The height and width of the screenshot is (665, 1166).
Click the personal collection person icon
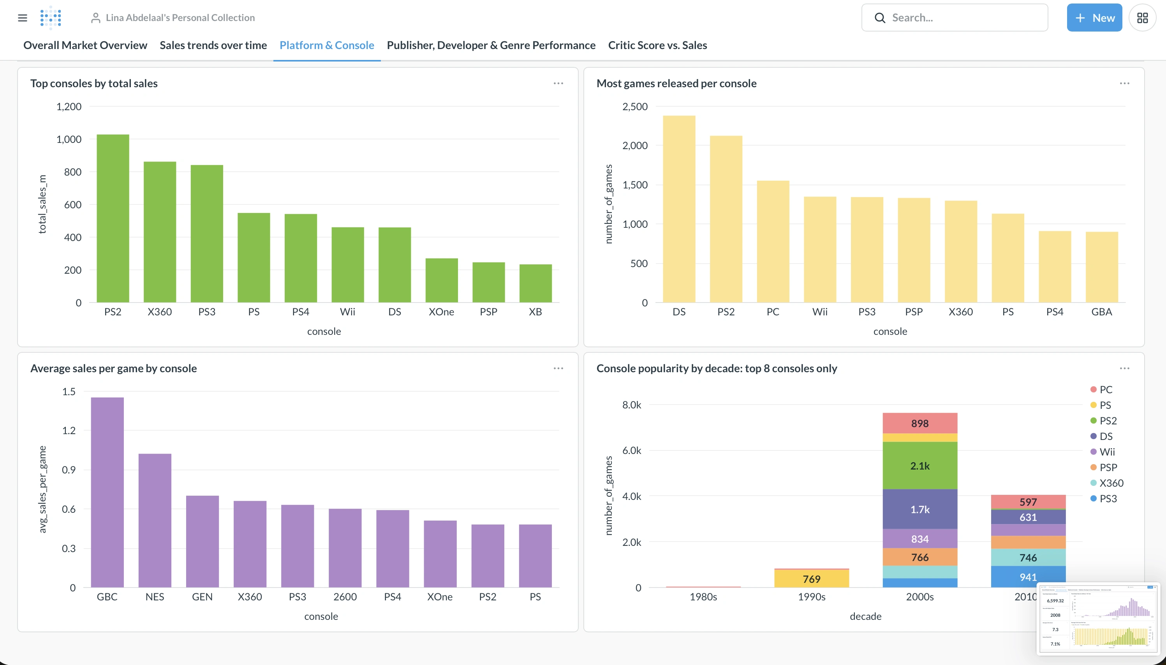[x=95, y=18]
